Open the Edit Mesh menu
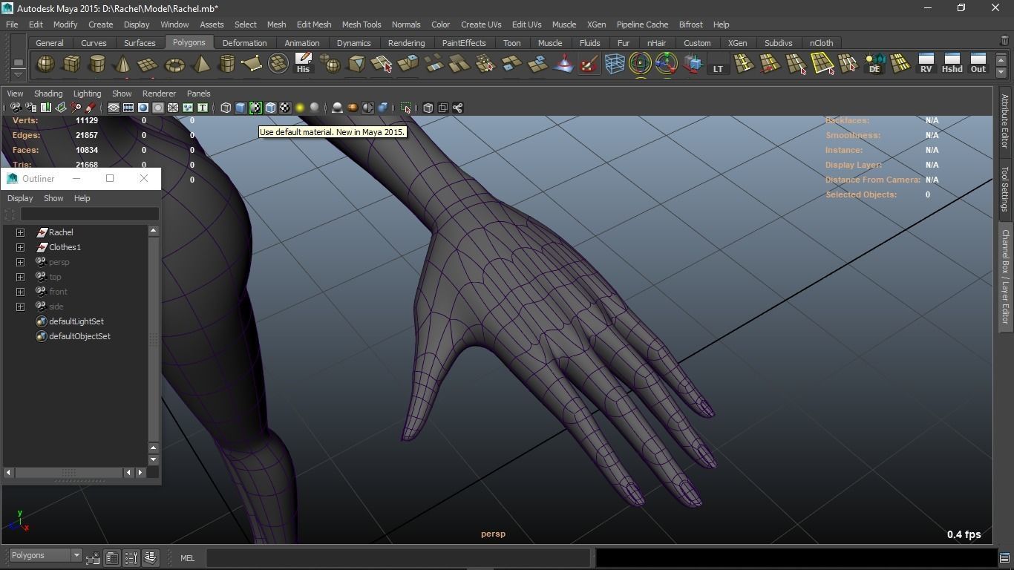 point(314,24)
